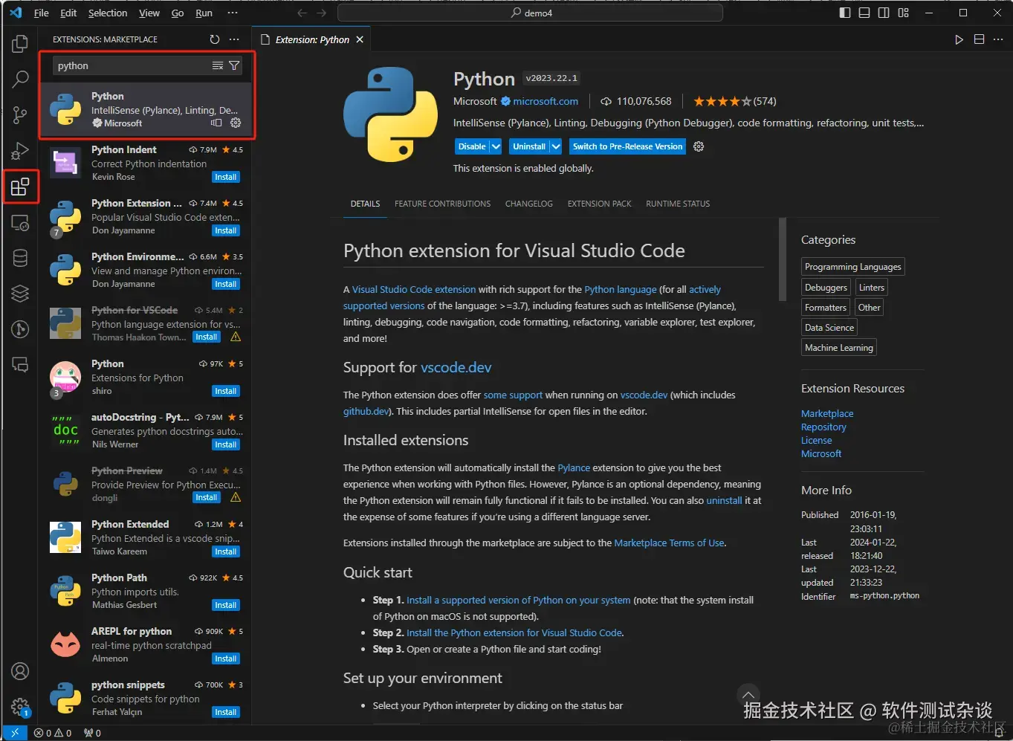Open the Search view in activity bar
Viewport: 1013px width, 741px height.
point(20,79)
